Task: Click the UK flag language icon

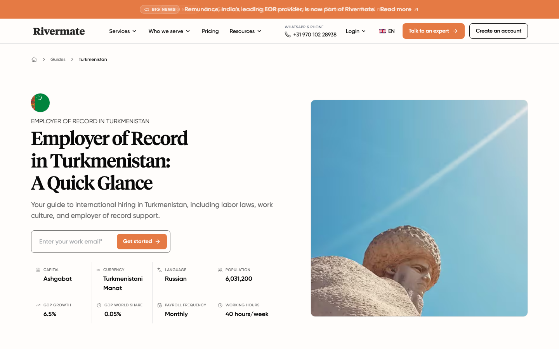Action: point(382,31)
